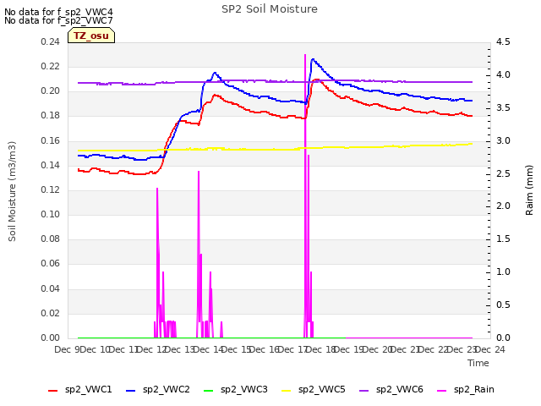This screenshot has width=541, height=406.
Task: Click blue sp2_VWC2 legend color marker
Action: point(131,391)
